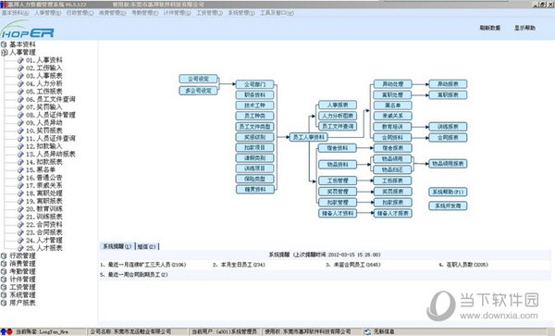Screen dimensions: 555x336
Task: Expand the 系统管理 tree node
Action: click(4, 294)
